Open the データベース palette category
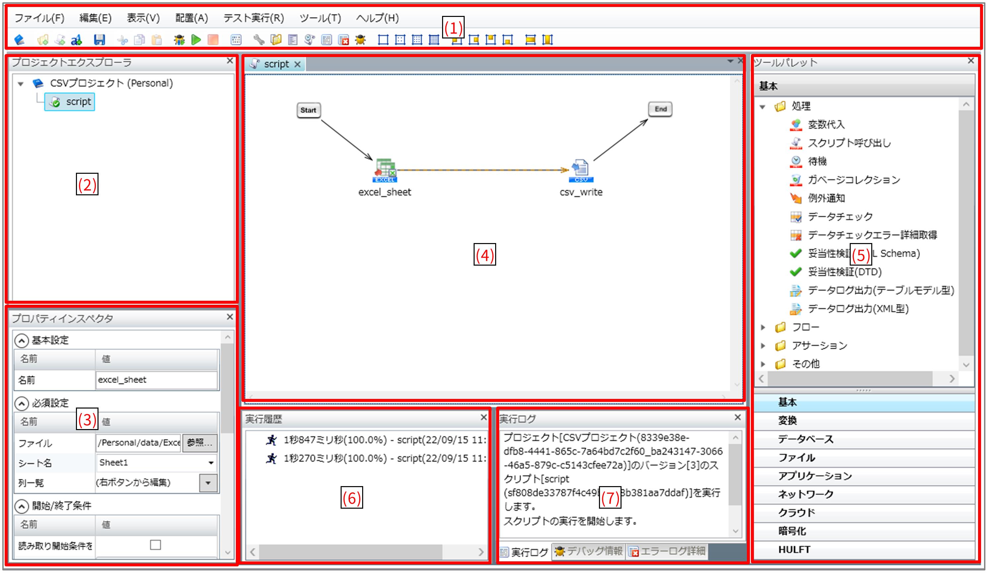The image size is (988, 573). coord(805,439)
